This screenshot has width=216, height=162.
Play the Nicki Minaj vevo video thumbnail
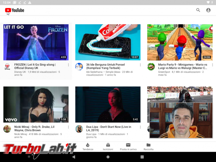pyautogui.click(x=36, y=104)
